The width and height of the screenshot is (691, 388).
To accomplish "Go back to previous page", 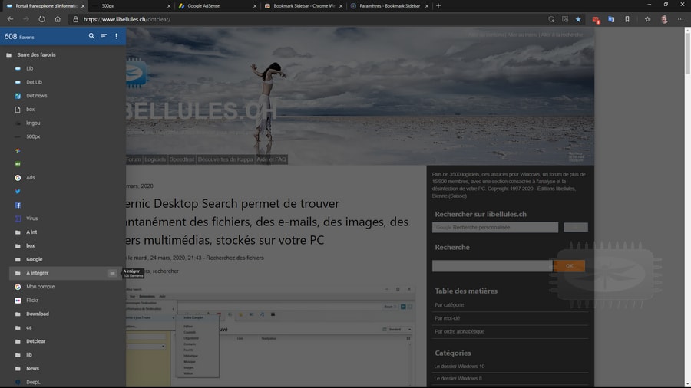I will coord(10,19).
